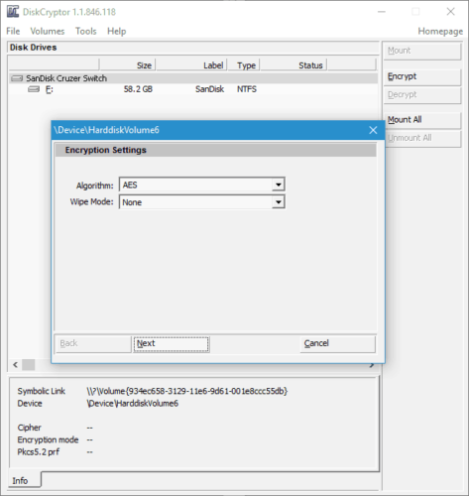Click the E: volume icon
Image resolution: width=469 pixels, height=496 pixels.
point(34,89)
